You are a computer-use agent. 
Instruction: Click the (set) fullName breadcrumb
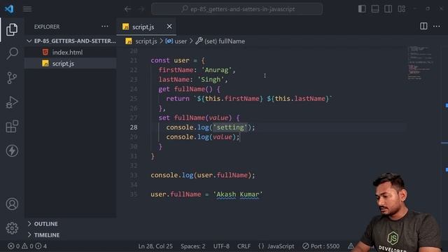pos(220,41)
